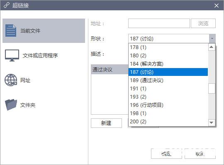Click the hyperlink chain icon in title bar
224x165 pixels.
(x=6, y=5)
